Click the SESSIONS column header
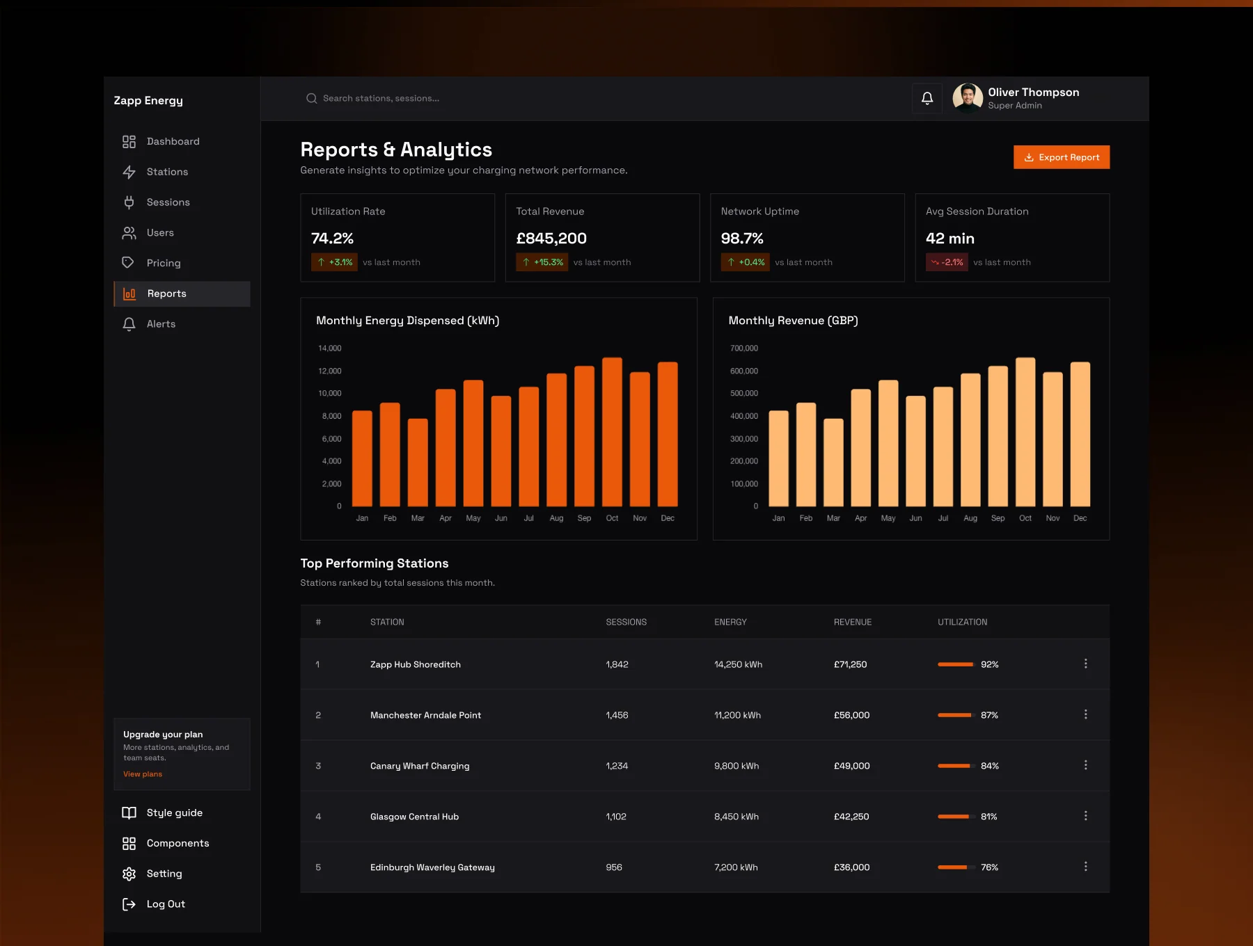Image resolution: width=1253 pixels, height=946 pixels. (626, 623)
